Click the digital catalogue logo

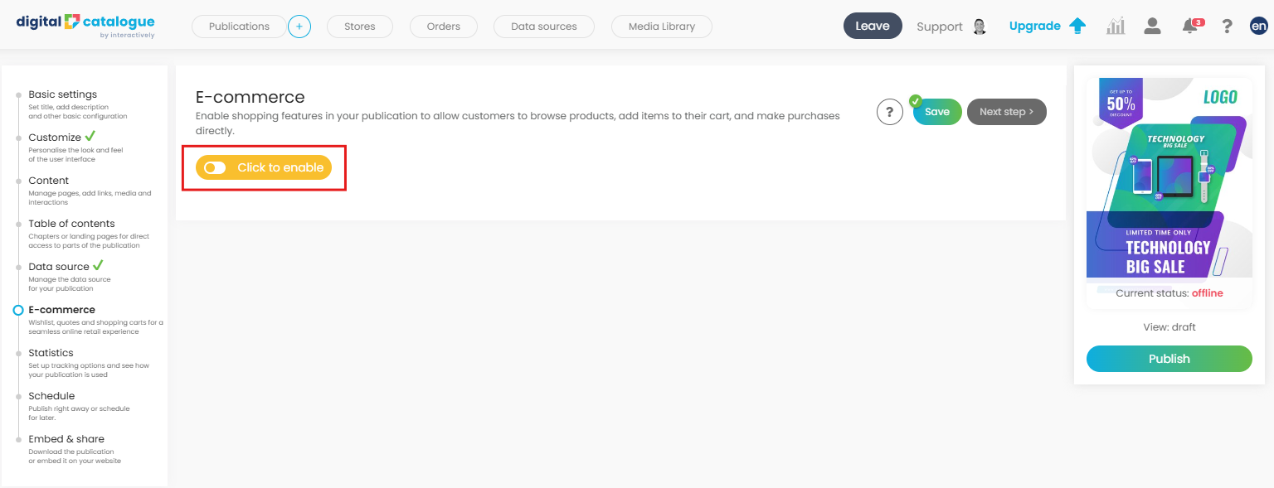[85, 25]
